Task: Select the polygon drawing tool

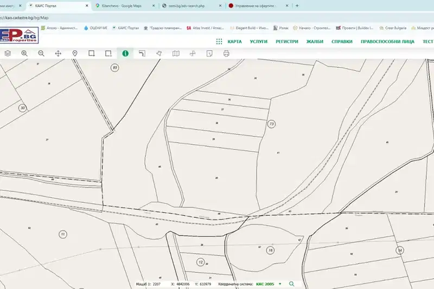Action: pyautogui.click(x=159, y=53)
